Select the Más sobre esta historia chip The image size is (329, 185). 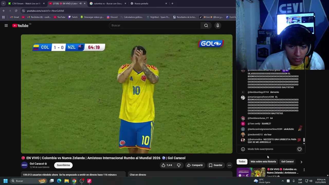(263, 162)
